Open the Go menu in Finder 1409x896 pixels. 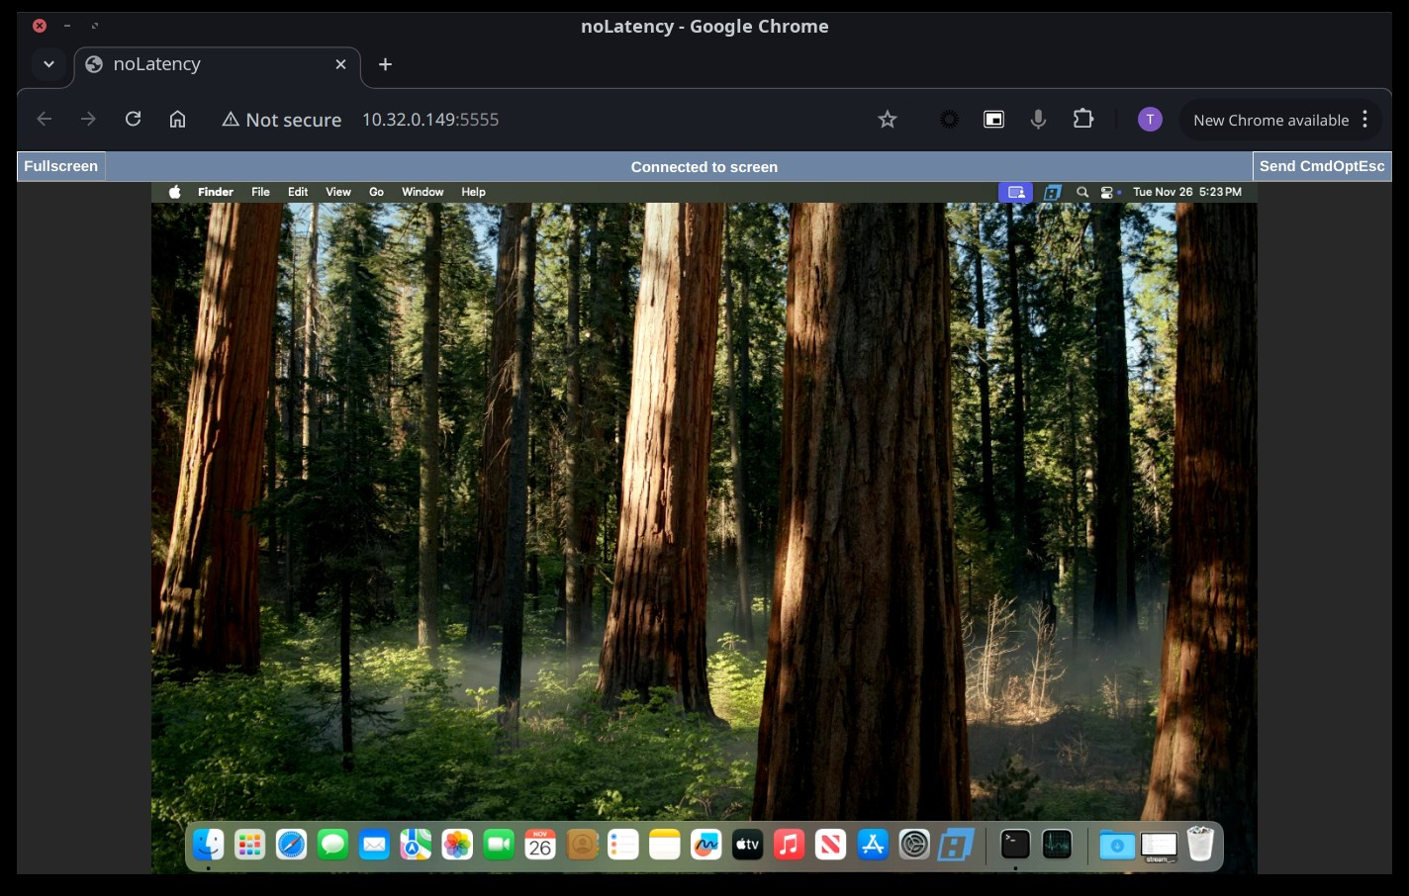[376, 192]
